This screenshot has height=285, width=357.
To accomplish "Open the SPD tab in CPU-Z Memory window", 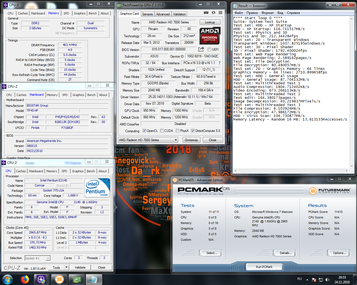I will (66, 13).
